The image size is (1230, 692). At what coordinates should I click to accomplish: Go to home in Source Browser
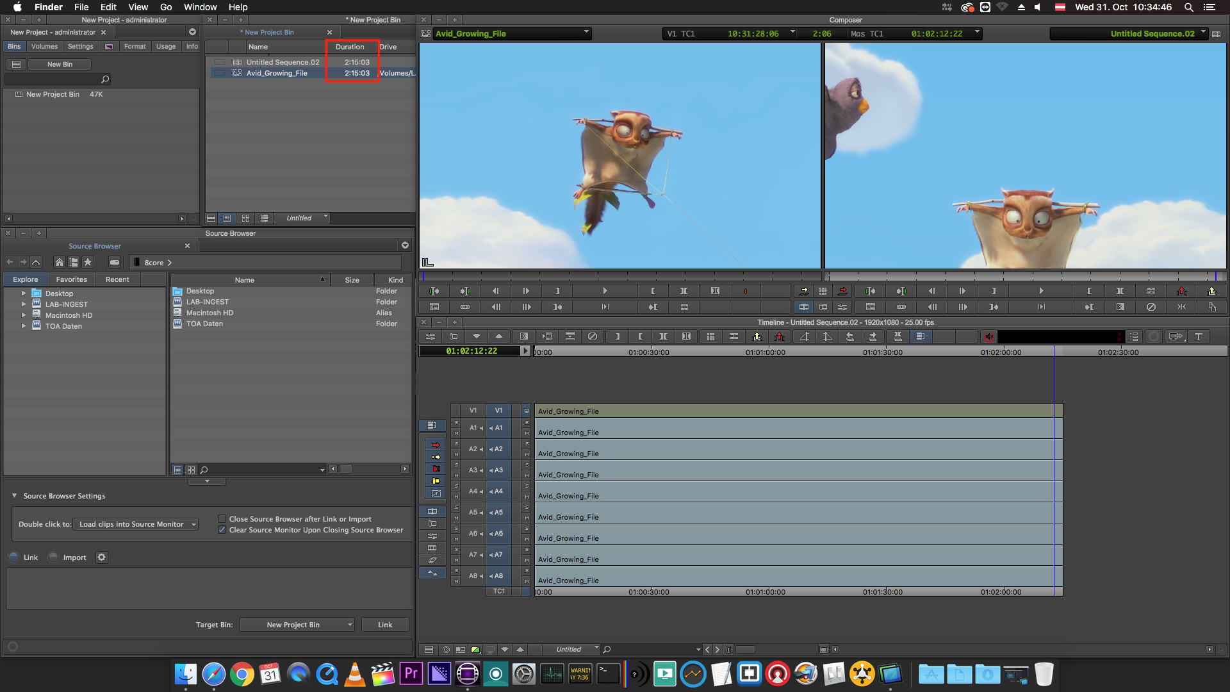[60, 262]
